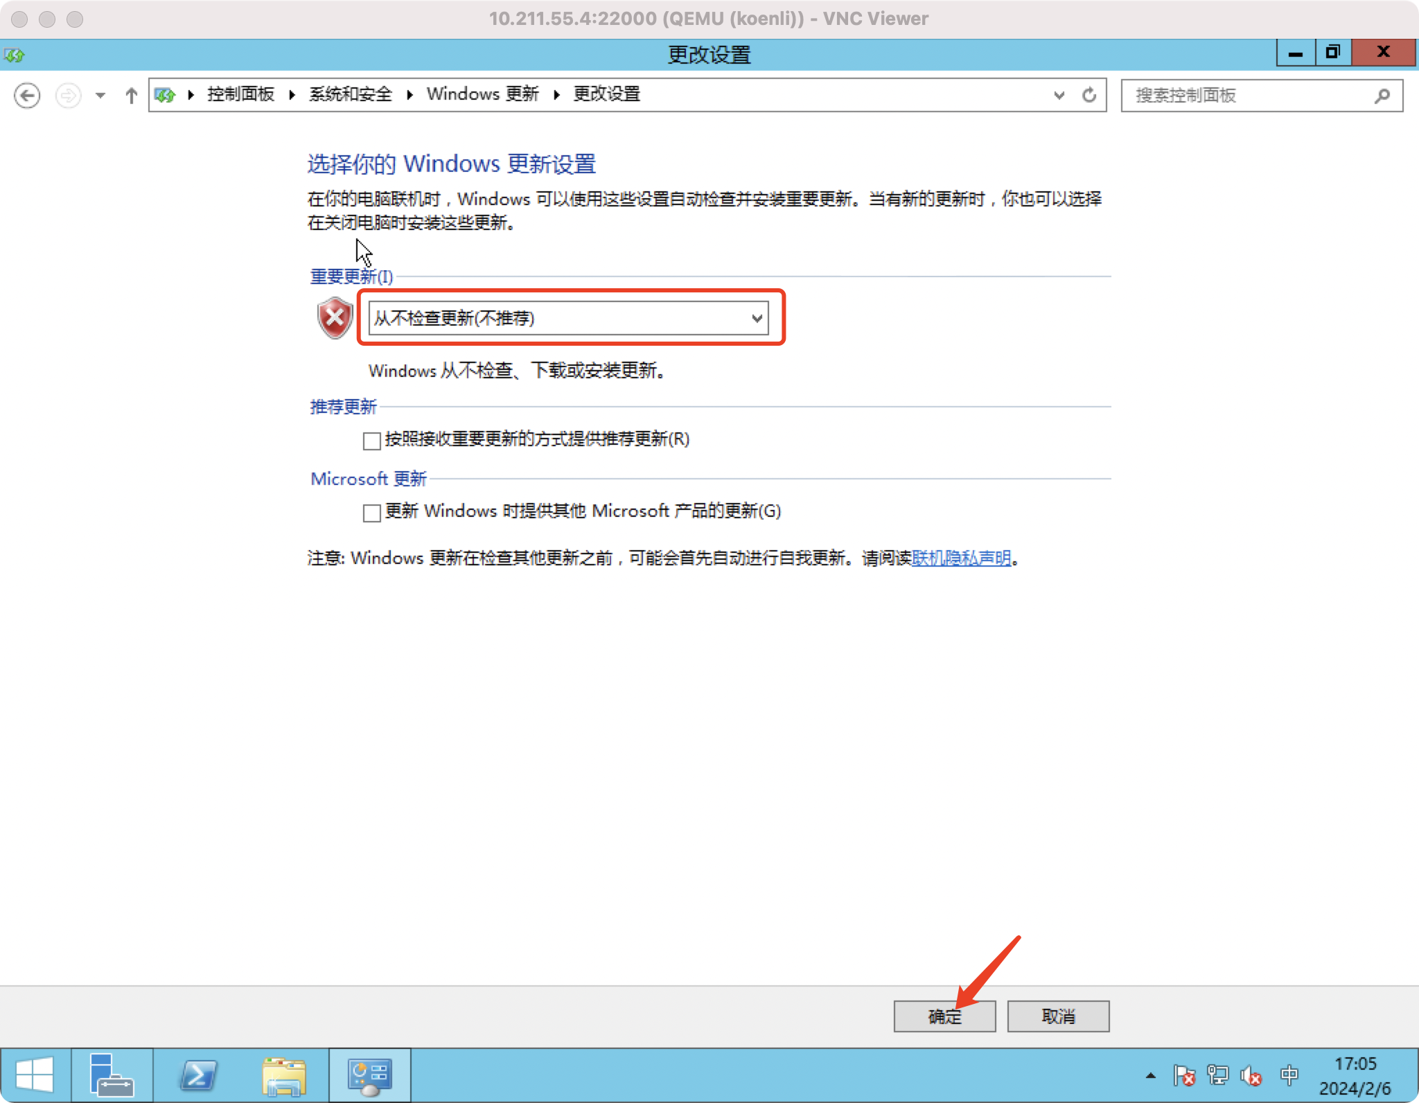
Task: Enable recommended updates checkbox
Action: pos(372,441)
